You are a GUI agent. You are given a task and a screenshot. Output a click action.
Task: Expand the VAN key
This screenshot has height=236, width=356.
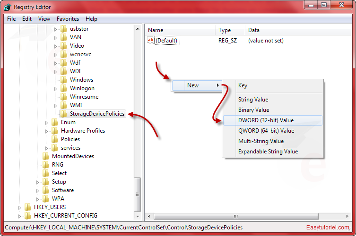coord(55,38)
